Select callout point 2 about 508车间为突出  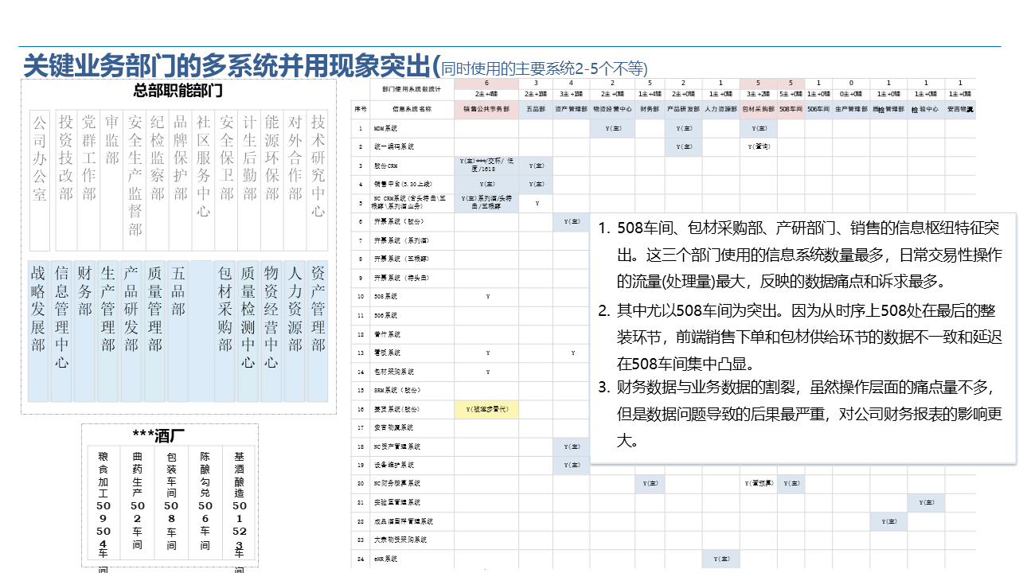click(x=799, y=337)
